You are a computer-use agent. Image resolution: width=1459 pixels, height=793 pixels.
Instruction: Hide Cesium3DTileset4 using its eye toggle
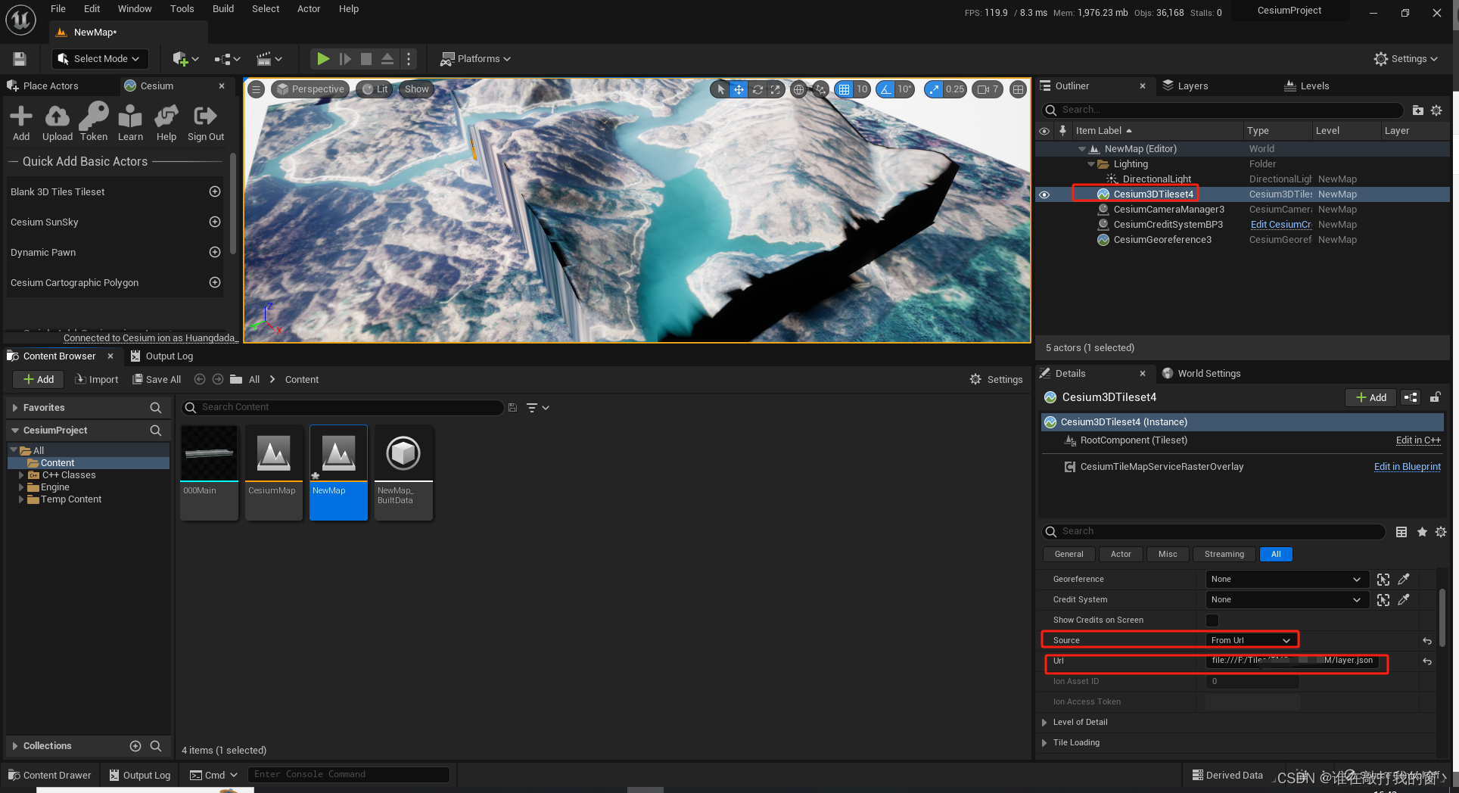tap(1045, 194)
